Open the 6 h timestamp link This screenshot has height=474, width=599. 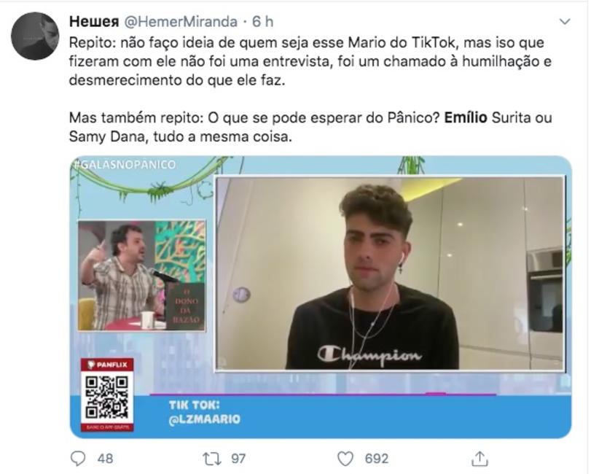263,22
